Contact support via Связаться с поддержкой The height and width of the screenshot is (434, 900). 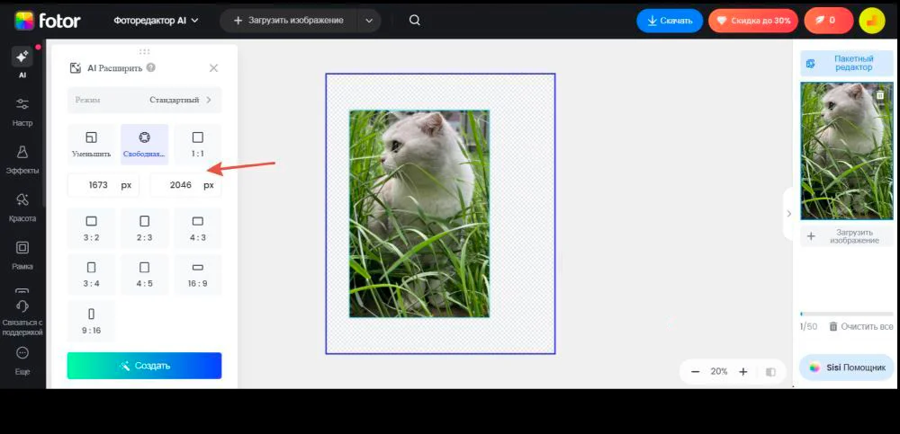(x=22, y=317)
